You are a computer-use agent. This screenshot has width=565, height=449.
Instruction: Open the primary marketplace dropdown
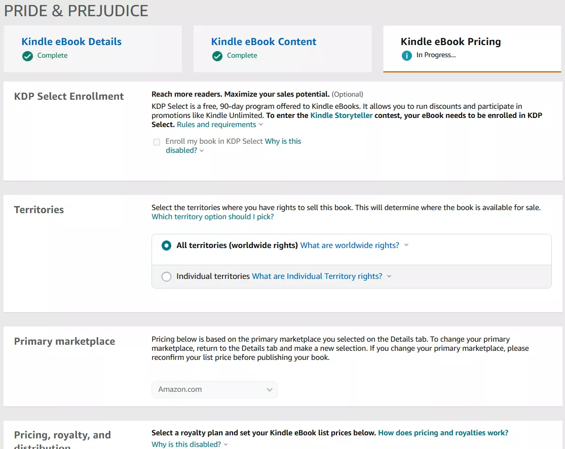[214, 390]
